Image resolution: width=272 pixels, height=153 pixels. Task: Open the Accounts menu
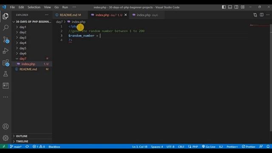coord(6,127)
